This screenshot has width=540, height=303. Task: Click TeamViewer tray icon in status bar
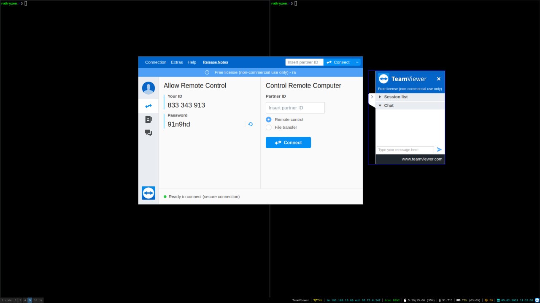tap(536, 300)
